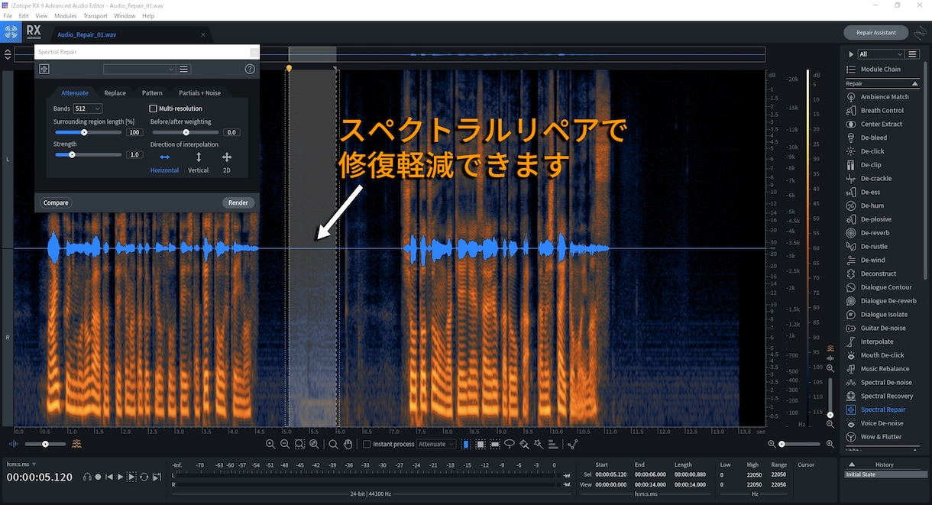Screen dimensions: 932x505
Task: Switch to the Partials + Noise tab
Action: 199,93
